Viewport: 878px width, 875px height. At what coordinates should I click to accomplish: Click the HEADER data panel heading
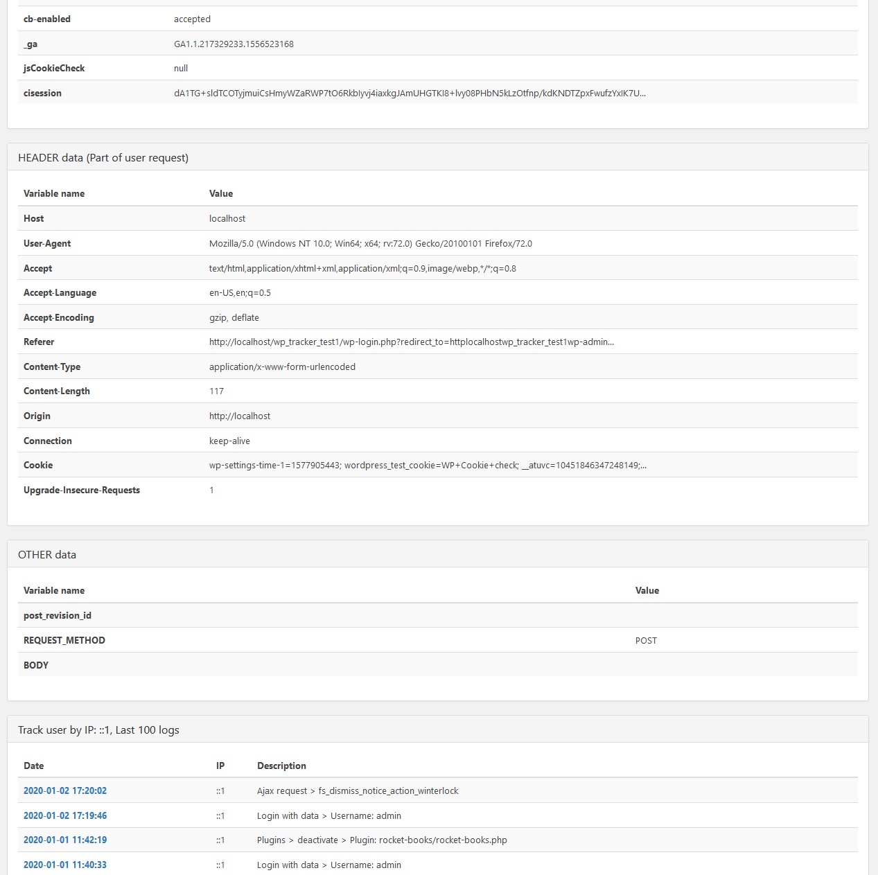coord(103,157)
